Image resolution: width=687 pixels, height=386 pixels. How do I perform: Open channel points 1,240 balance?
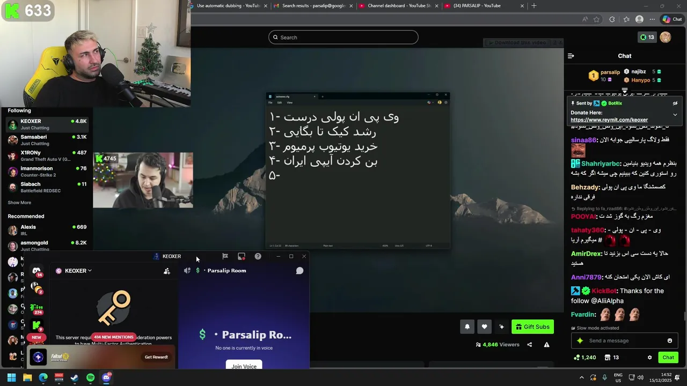tap(585, 358)
